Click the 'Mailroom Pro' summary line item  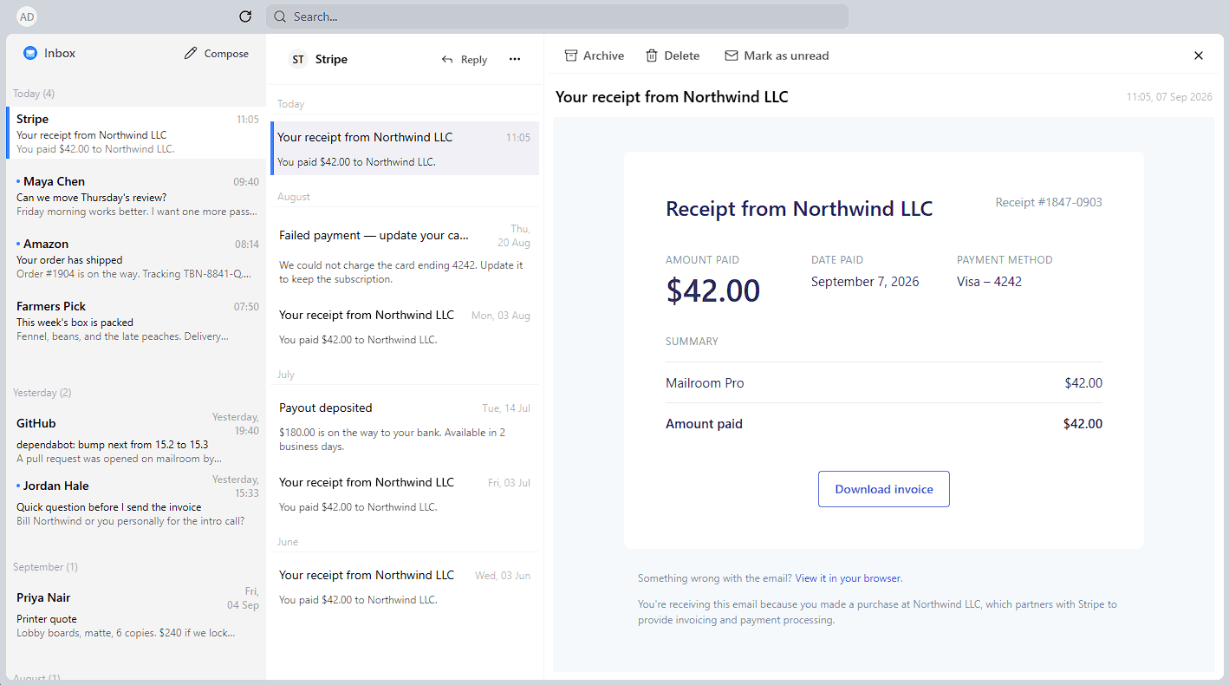705,383
